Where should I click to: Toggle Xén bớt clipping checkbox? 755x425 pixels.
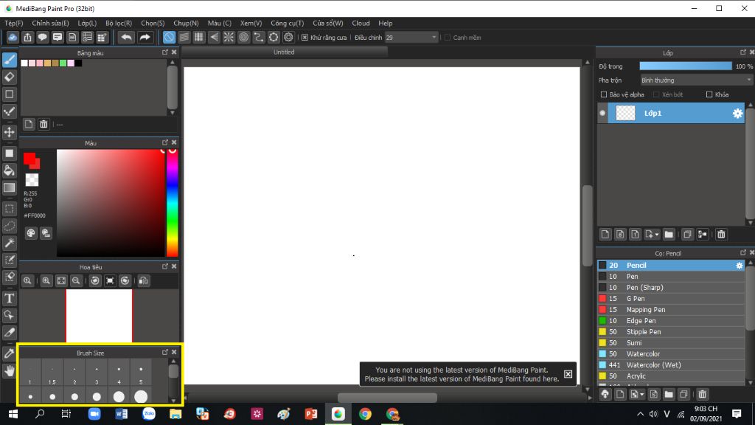coord(655,94)
